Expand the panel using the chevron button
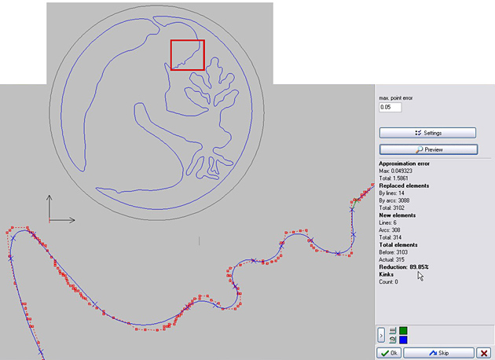 [381, 335]
